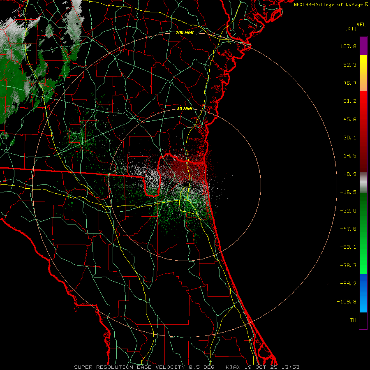The image size is (370, 370).
Task: Click the 50 NMI range ring label
Action: click(185, 109)
